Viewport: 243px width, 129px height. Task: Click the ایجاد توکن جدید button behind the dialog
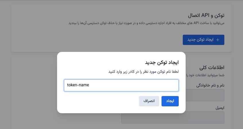click(x=203, y=40)
